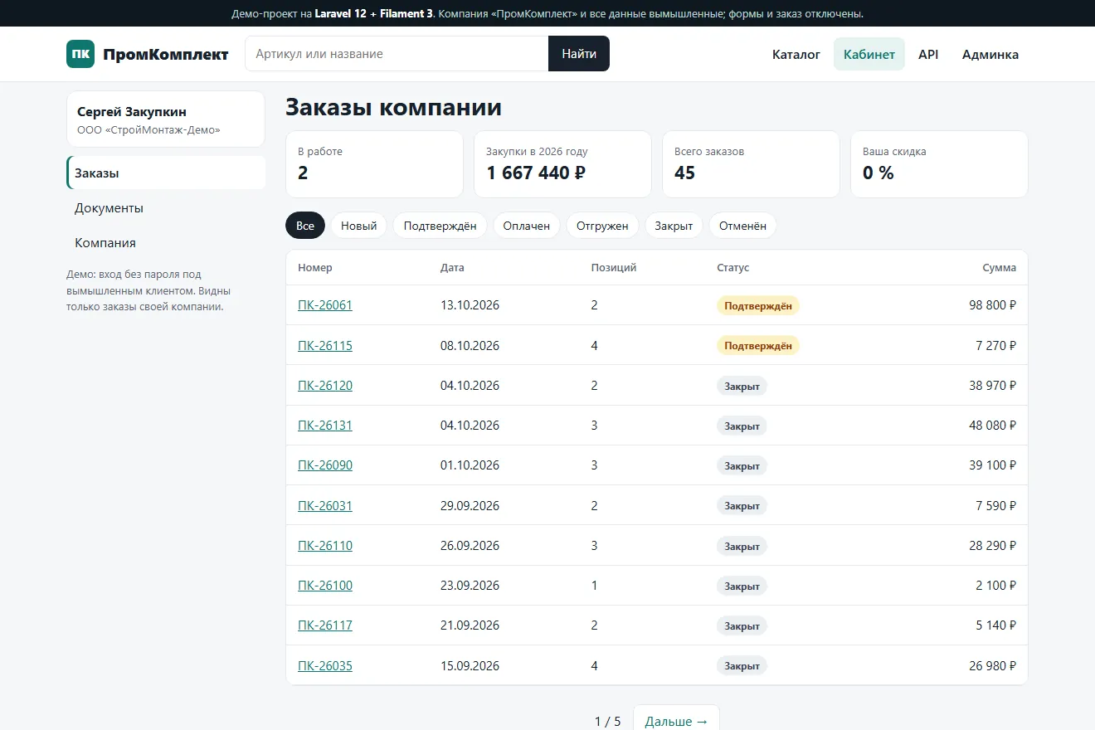Open order ПК-26100

click(325, 586)
